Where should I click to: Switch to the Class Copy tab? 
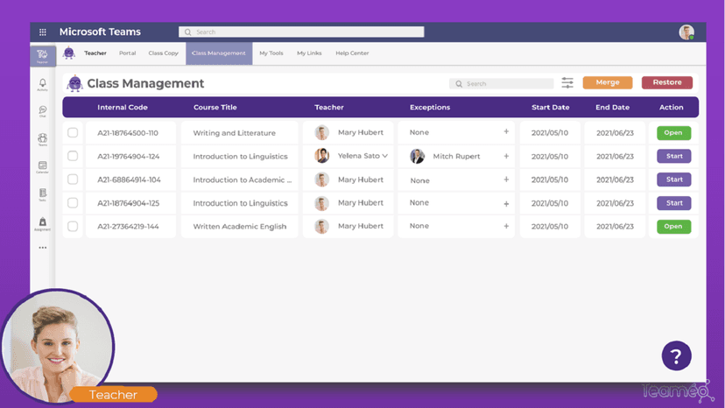(163, 53)
